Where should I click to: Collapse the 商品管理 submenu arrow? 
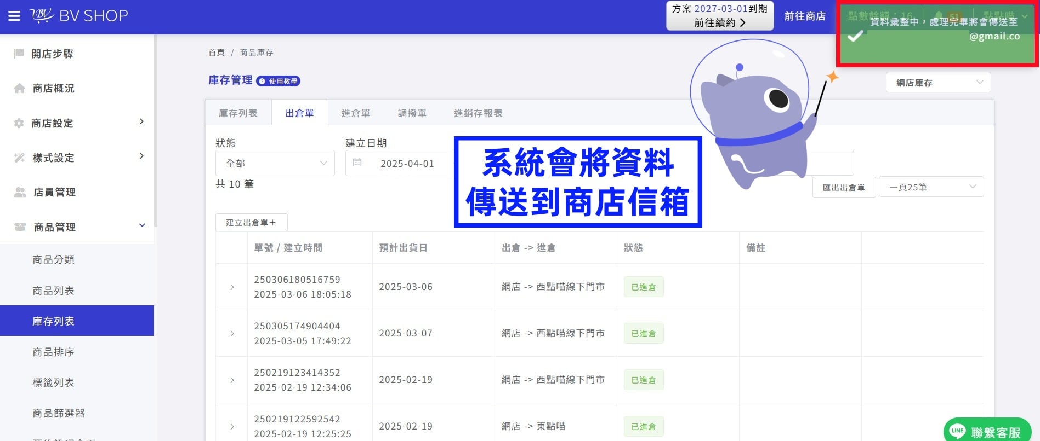coord(142,225)
